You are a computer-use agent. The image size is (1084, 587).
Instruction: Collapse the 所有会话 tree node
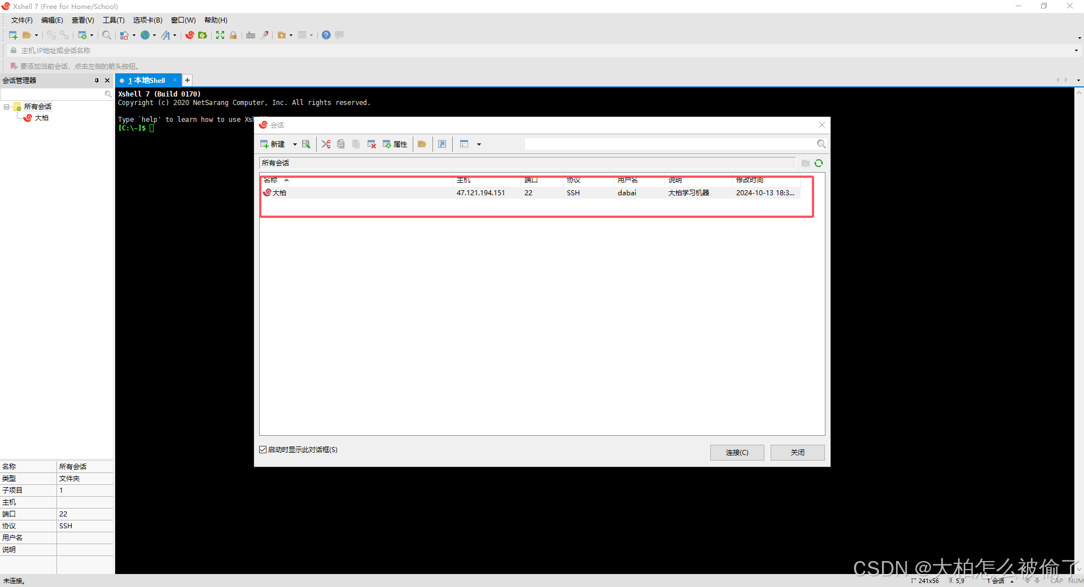coord(7,107)
